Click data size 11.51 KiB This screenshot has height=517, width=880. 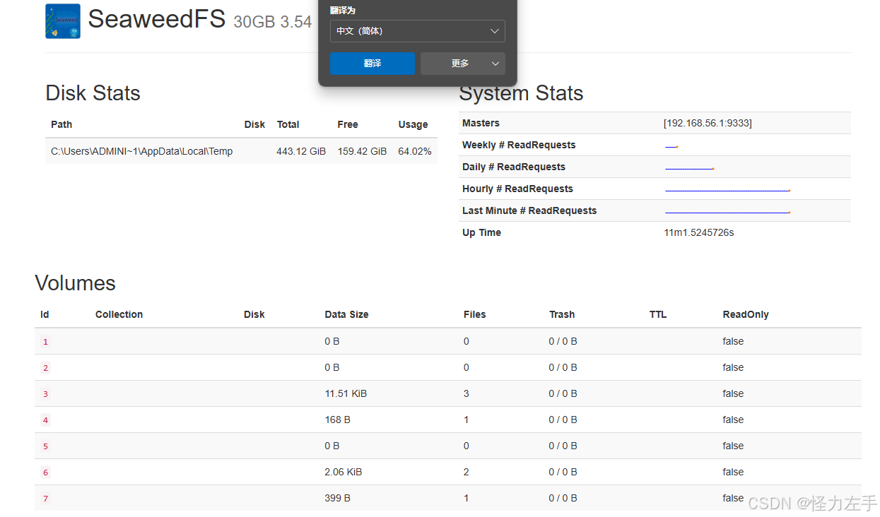pyautogui.click(x=346, y=393)
